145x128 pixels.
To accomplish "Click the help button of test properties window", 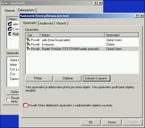I will pyautogui.click(x=96, y=3).
